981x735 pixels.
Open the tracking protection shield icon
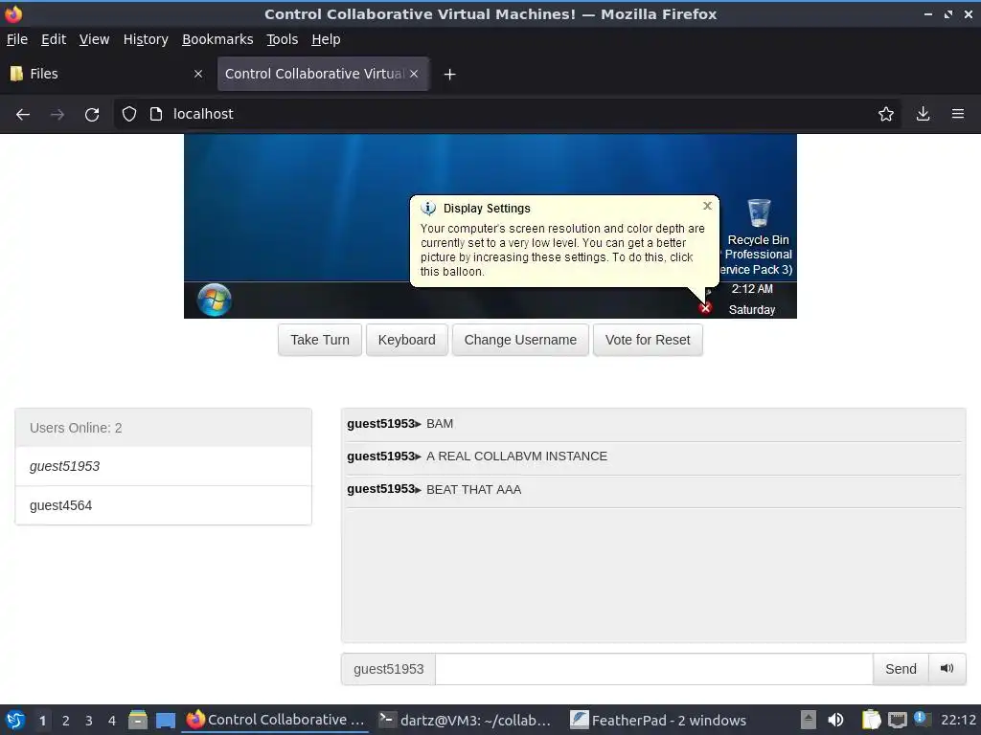[x=129, y=114]
